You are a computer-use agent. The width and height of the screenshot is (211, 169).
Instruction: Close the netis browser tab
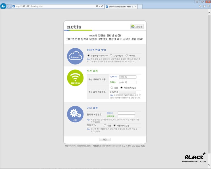[136, 7]
